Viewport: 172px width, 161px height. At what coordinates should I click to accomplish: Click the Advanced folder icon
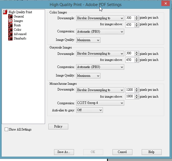(x=10, y=34)
